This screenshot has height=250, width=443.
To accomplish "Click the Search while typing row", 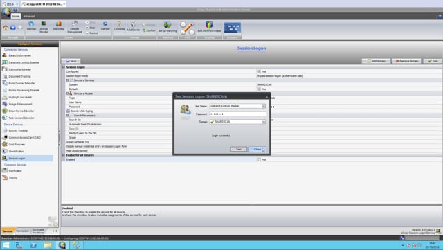I will [251, 111].
